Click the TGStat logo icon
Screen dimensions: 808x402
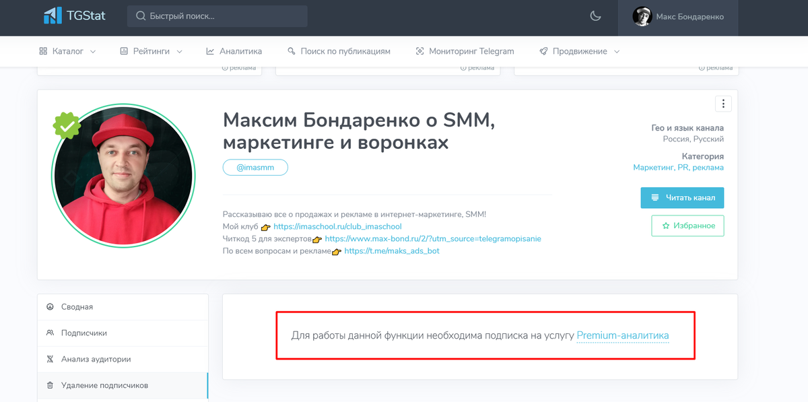click(x=53, y=16)
